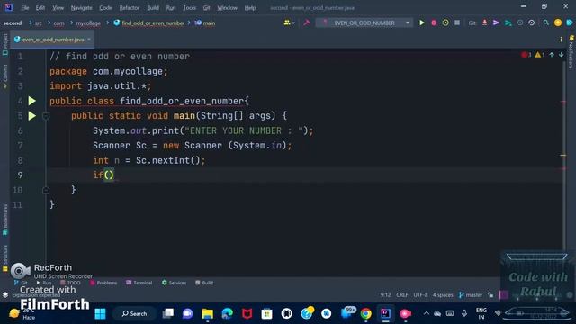This screenshot has width=576, height=324.
Task: Place the cursor inside the if() parentheses
Action: 109,175
